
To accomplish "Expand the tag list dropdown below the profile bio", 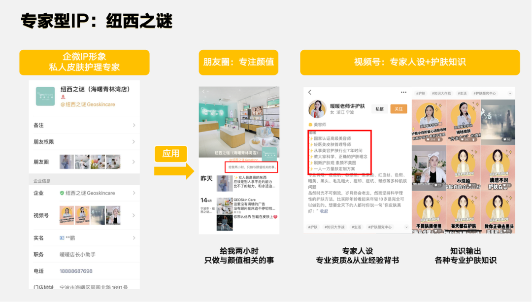I will click(406, 227).
